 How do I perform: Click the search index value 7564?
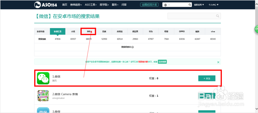click(166, 39)
